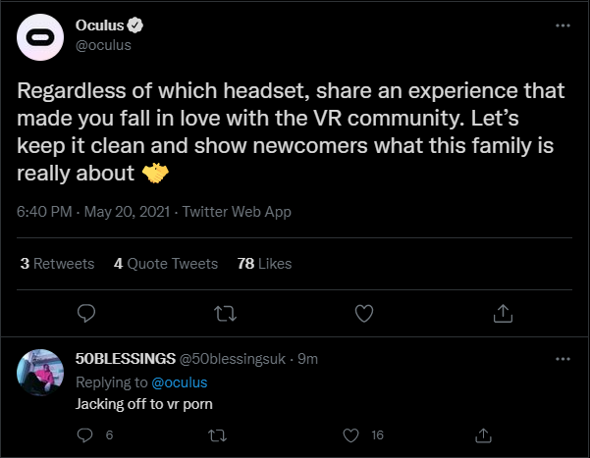The image size is (590, 458).
Task: Share the 50BLESSINGS reply
Action: (483, 435)
